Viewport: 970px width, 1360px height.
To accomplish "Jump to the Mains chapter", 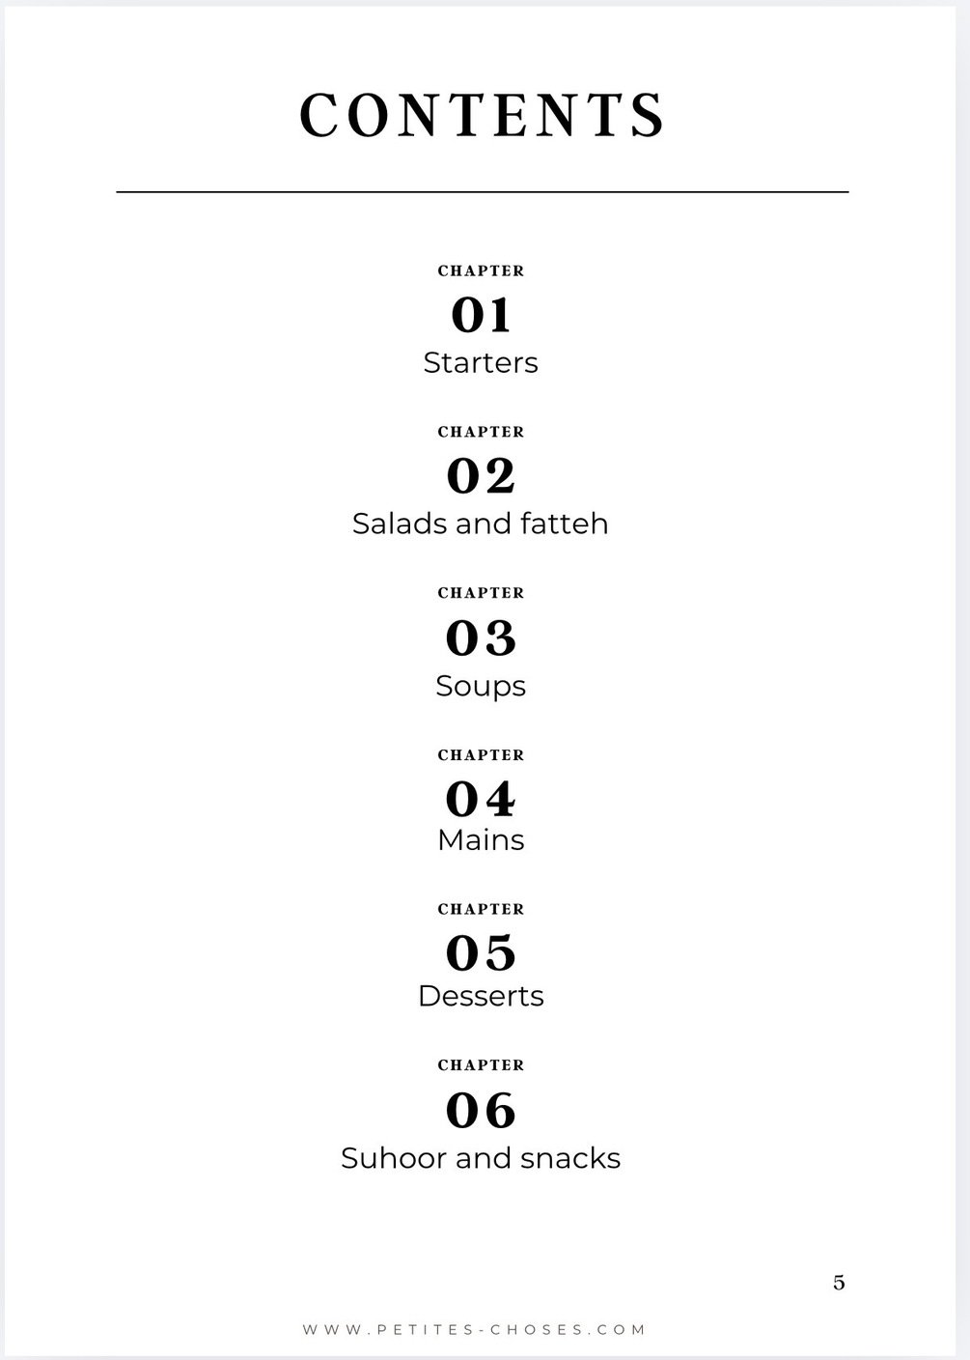I will (481, 840).
